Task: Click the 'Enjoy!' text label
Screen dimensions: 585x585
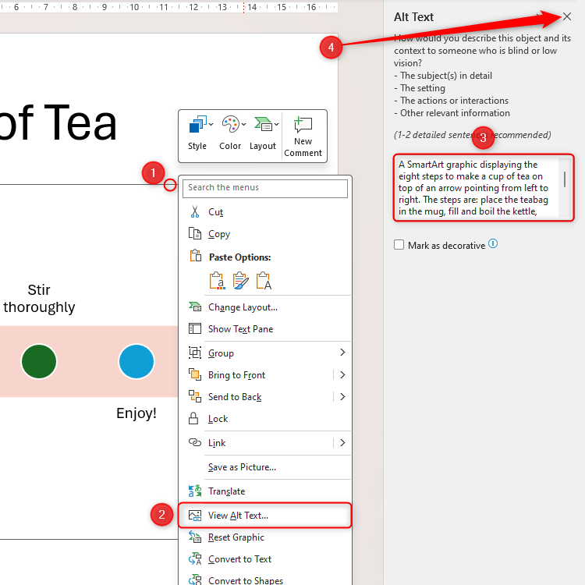Action: (136, 413)
